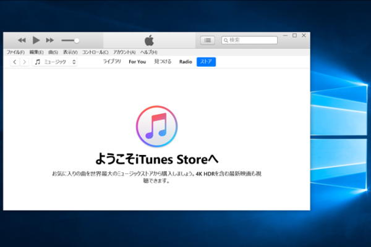The height and width of the screenshot is (247, 371).
Task: Go forward with the right chevron button
Action: [24, 62]
